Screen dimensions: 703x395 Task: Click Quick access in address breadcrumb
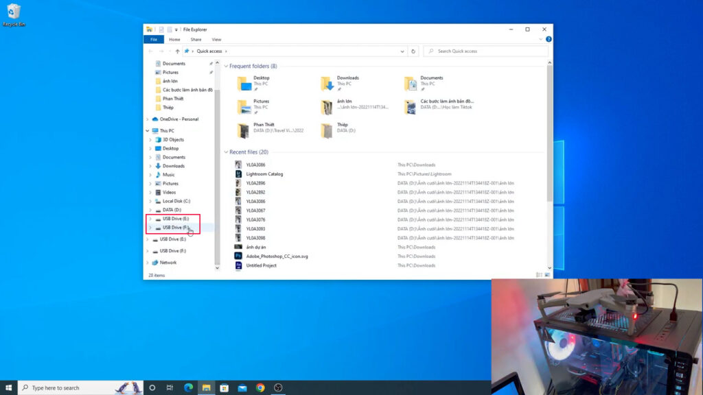click(209, 51)
